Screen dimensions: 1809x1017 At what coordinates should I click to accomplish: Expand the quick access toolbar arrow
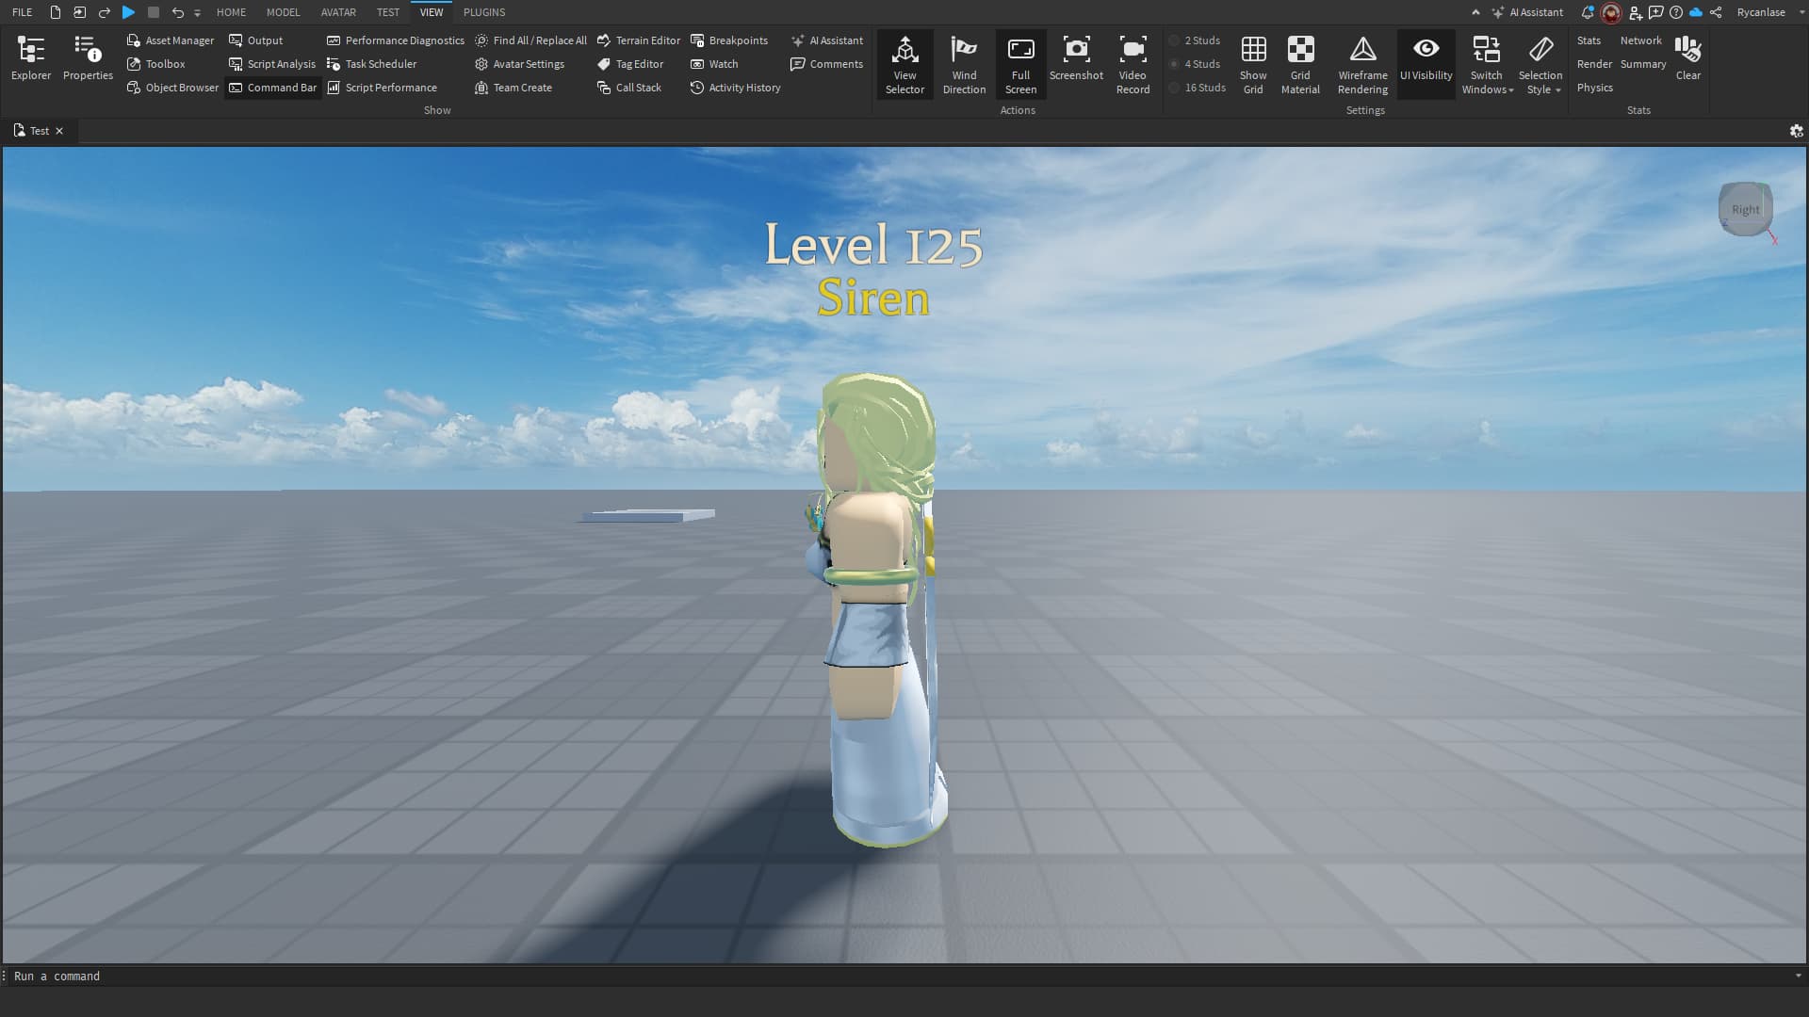[x=197, y=13]
